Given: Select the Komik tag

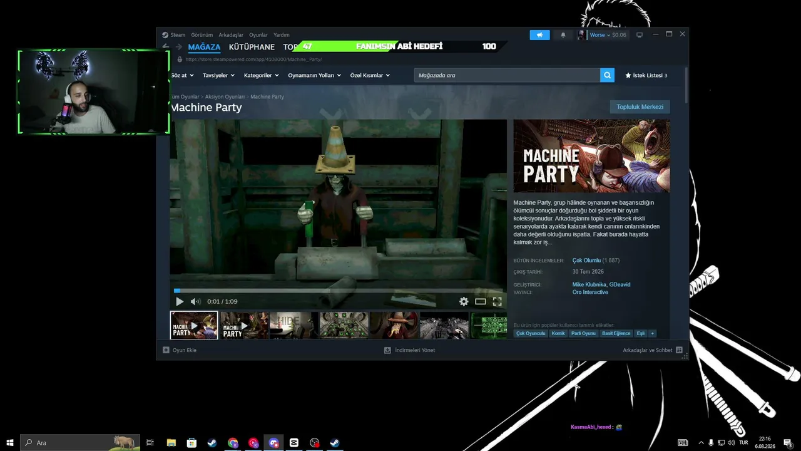Looking at the screenshot, I should [558, 333].
